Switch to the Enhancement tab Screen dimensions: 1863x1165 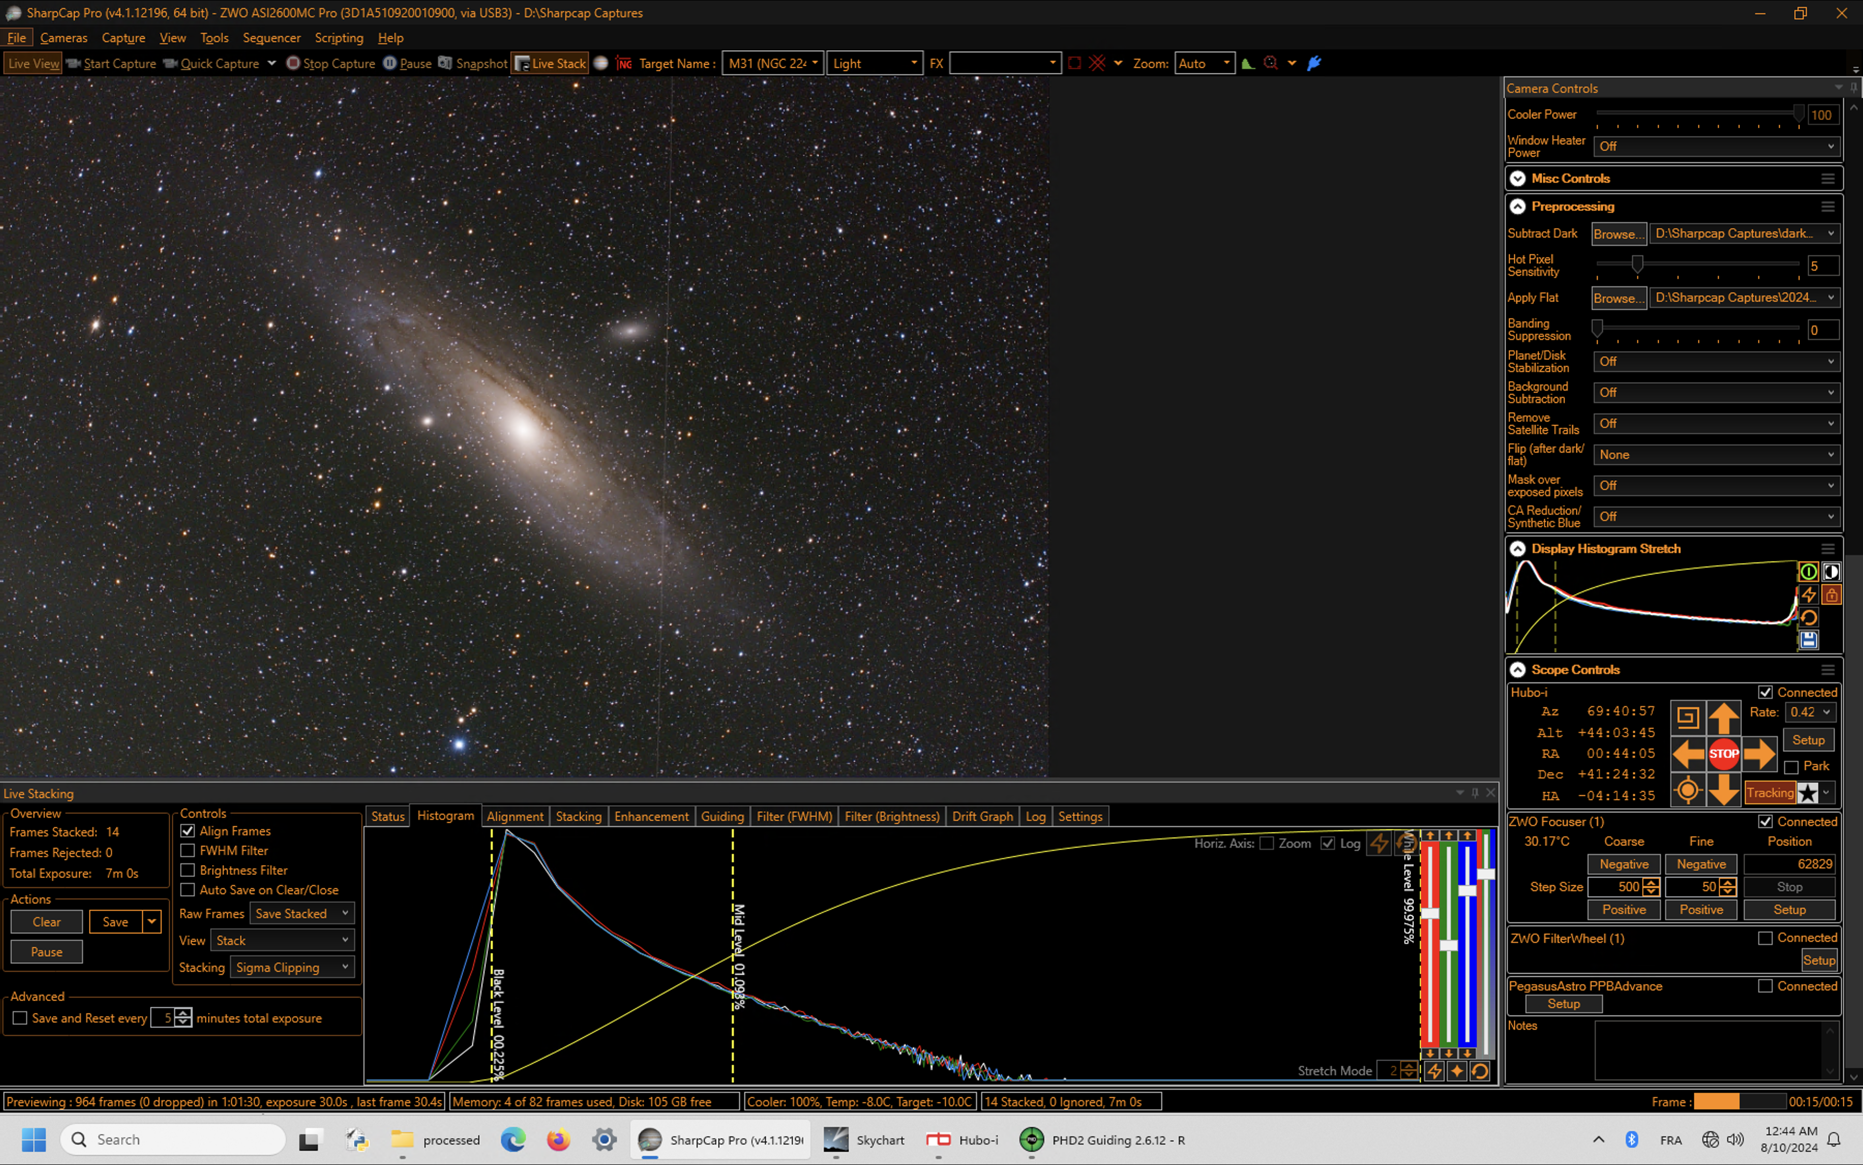652,816
